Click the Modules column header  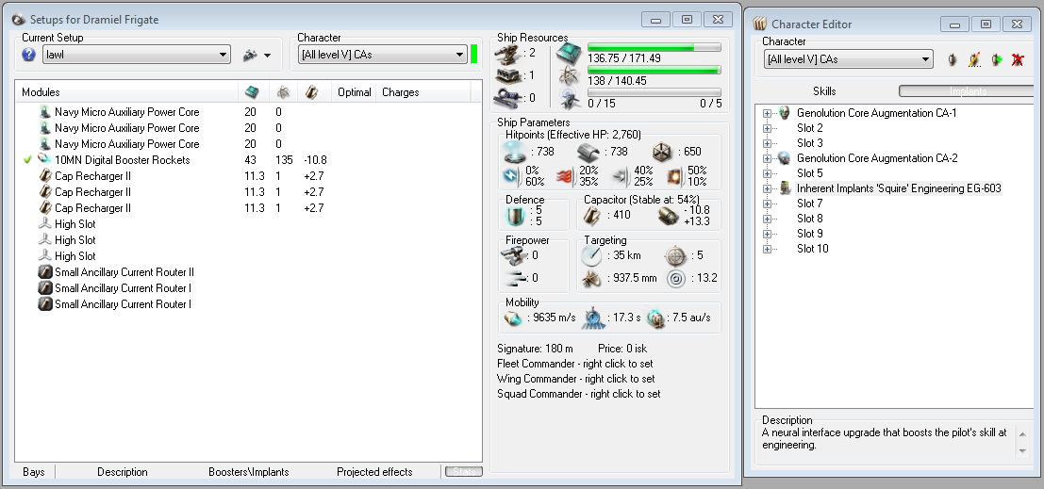coord(126,92)
